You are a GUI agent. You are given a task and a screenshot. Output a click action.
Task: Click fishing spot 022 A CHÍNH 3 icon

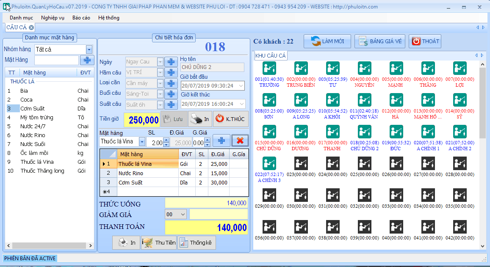pyautogui.click(x=269, y=163)
